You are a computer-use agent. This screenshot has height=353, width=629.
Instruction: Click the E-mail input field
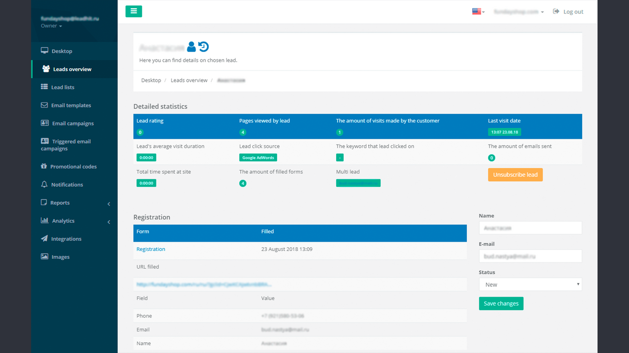pos(530,256)
